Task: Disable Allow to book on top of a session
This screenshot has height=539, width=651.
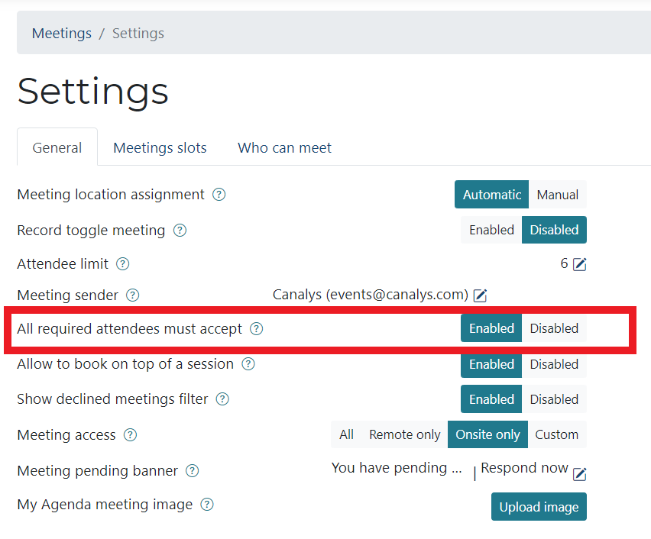Action: (554, 364)
